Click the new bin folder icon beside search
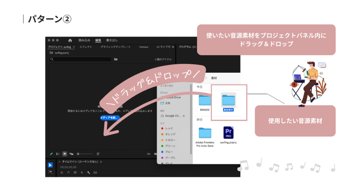Screen dimensions: 361x190 116,59
